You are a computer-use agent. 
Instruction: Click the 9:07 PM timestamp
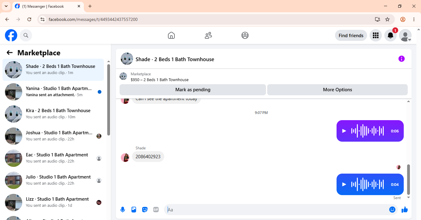[x=261, y=113]
